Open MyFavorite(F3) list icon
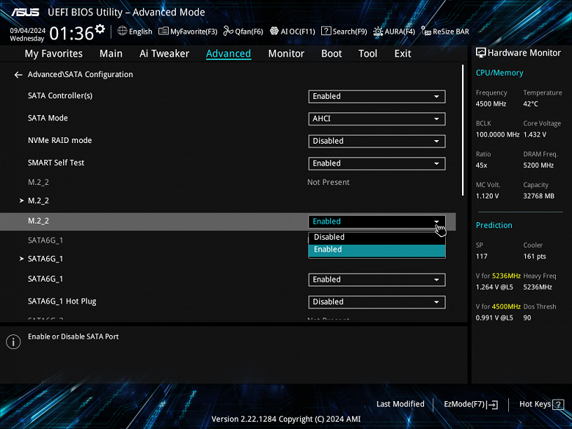 [163, 32]
